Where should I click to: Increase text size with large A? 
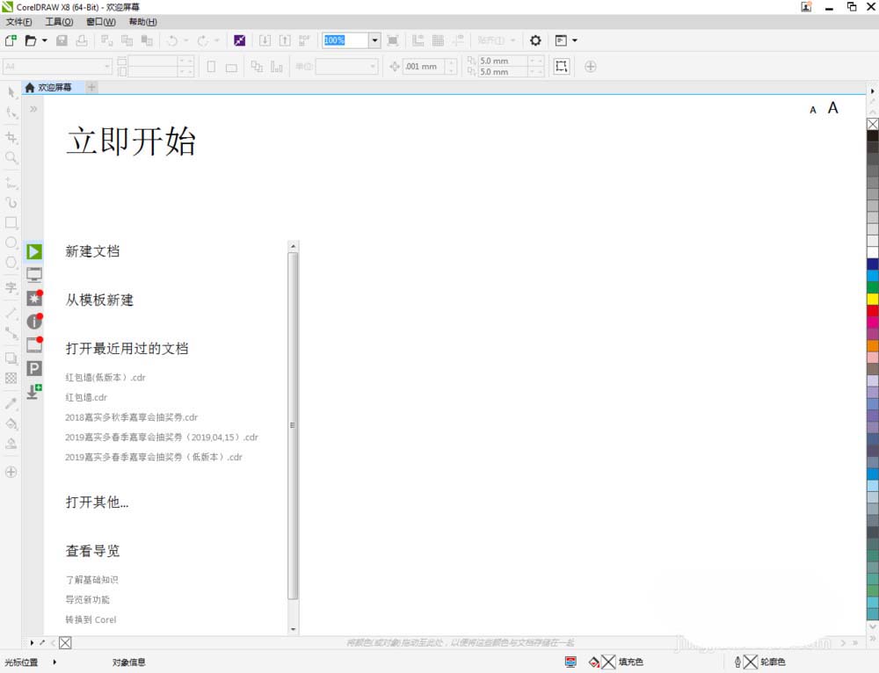click(x=833, y=107)
